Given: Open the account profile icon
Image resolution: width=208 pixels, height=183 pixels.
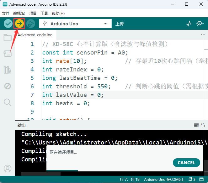Looking at the screenshot, I should pos(8,169).
